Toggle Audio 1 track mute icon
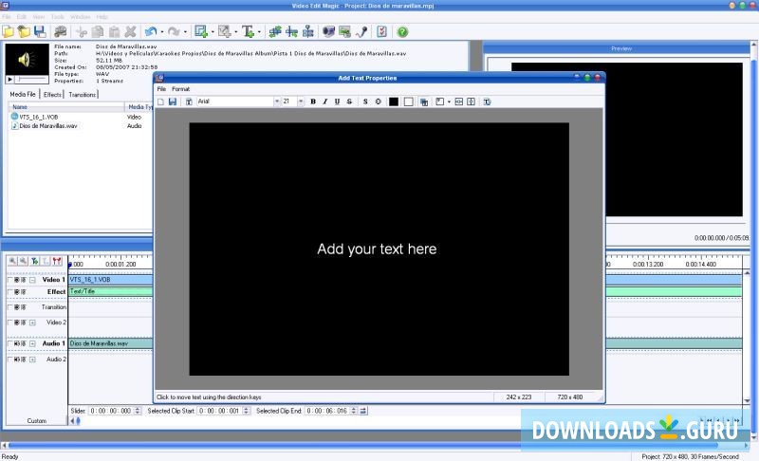This screenshot has height=461, width=759. click(x=17, y=343)
